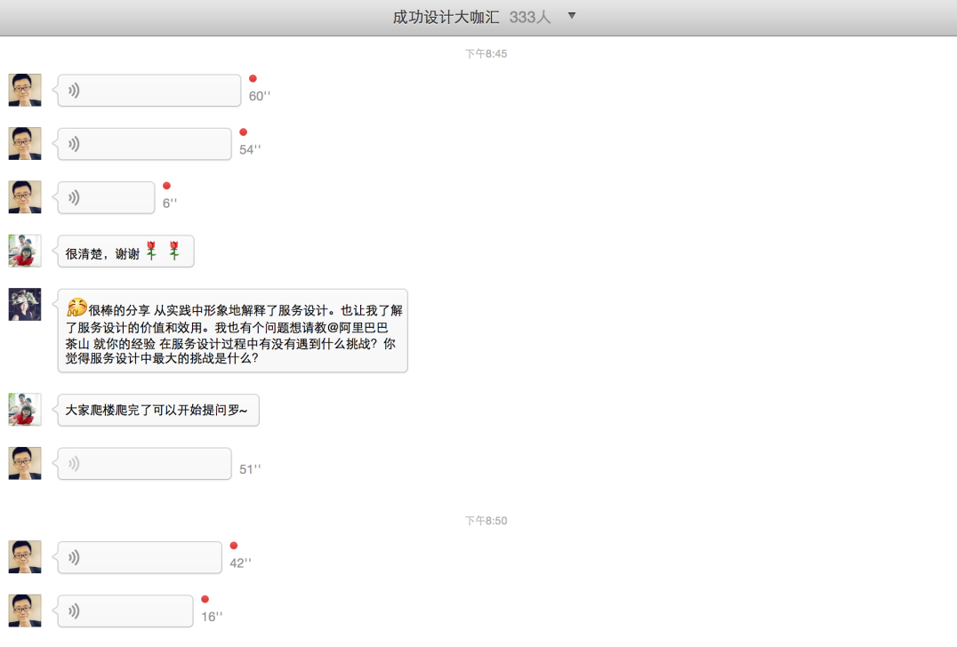Play the 6'' voice message
This screenshot has width=957, height=647.
(x=106, y=197)
